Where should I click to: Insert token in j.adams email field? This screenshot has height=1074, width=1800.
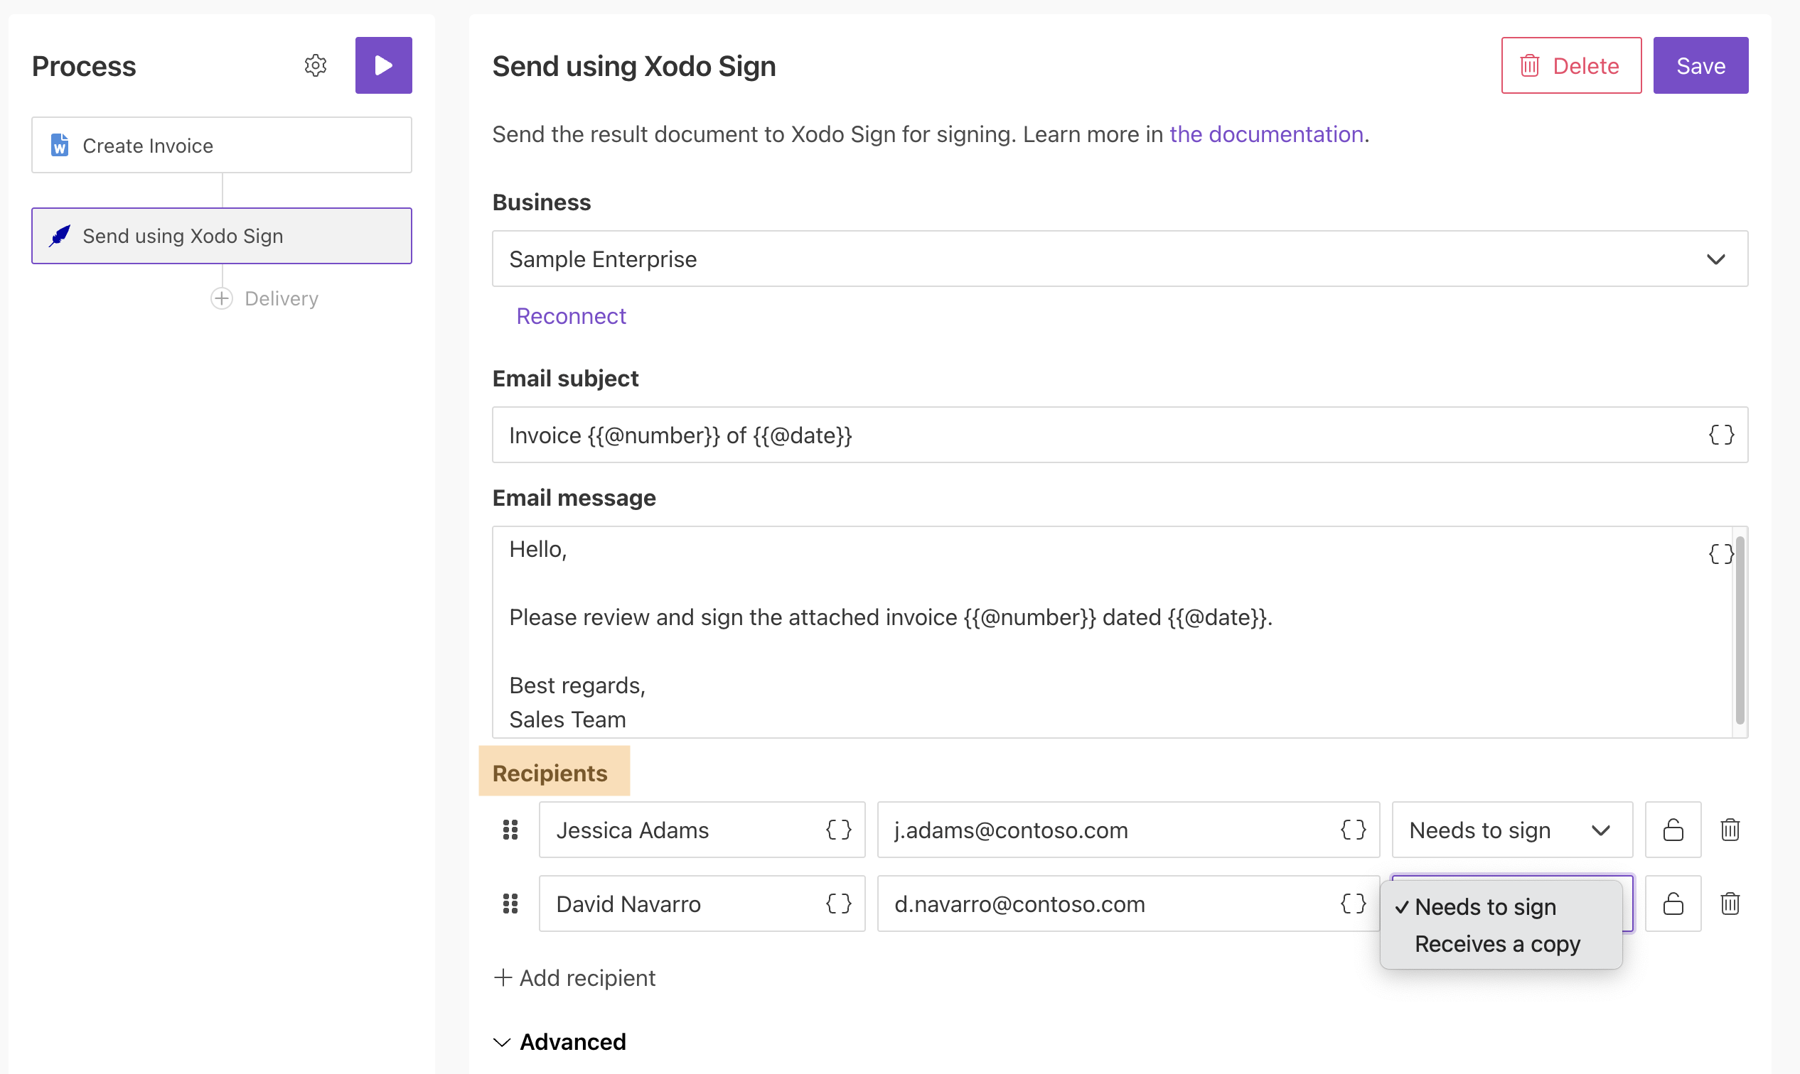[1353, 830]
